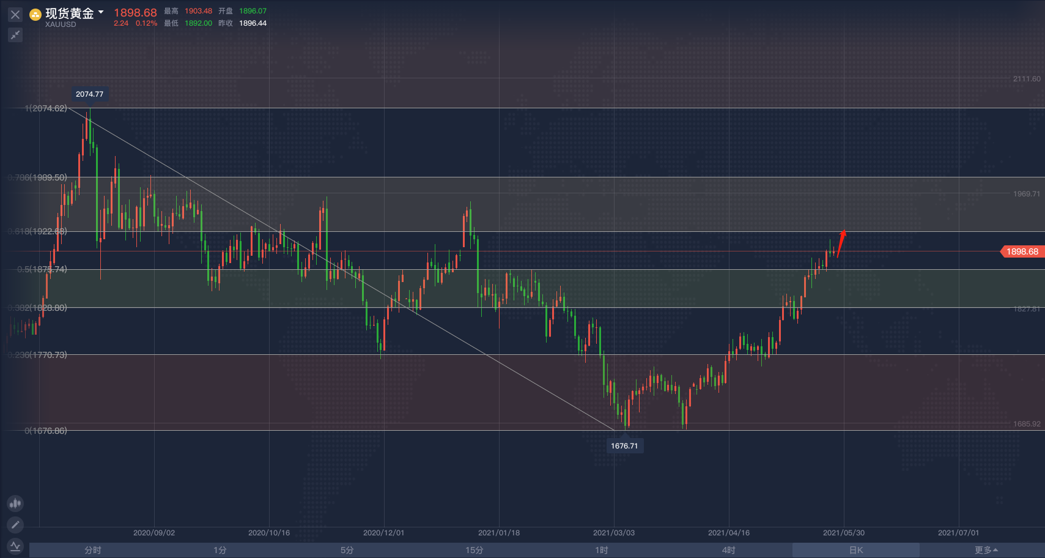Click the shrink/exit fullscreen arrows icon
The width and height of the screenshot is (1045, 558).
[x=15, y=35]
